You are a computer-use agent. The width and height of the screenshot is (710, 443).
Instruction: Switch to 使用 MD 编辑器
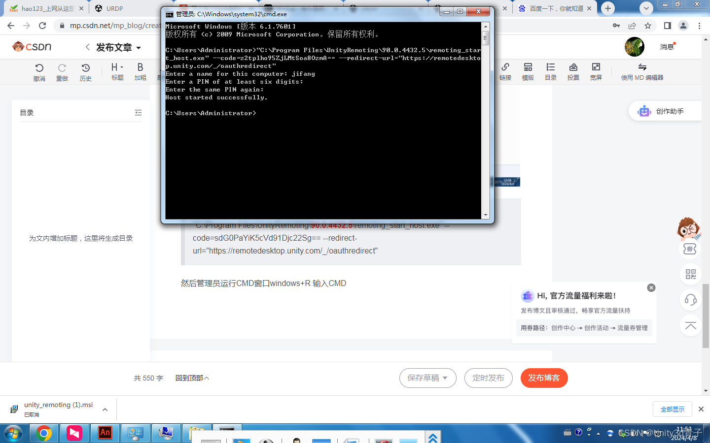point(642,71)
